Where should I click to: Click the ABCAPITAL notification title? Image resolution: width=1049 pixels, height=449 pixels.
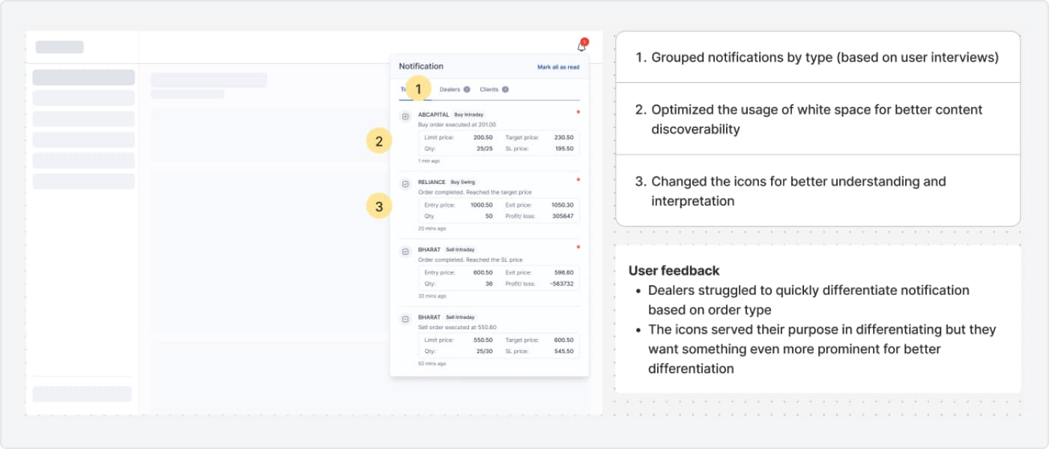pyautogui.click(x=432, y=114)
